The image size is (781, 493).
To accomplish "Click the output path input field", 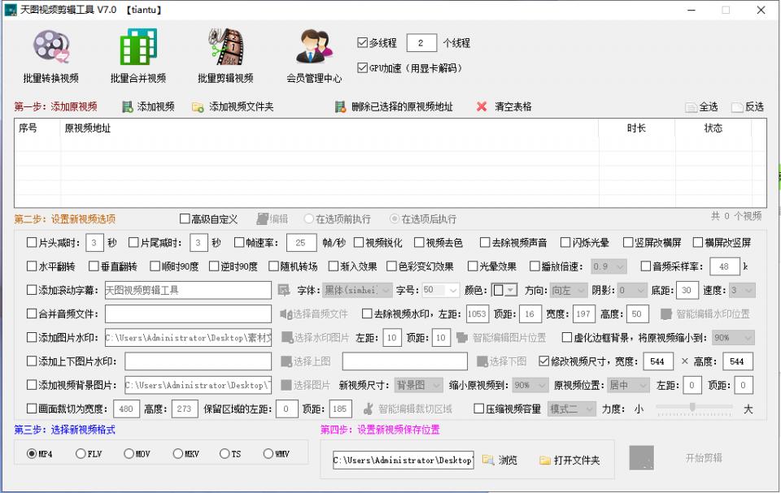I will (402, 460).
